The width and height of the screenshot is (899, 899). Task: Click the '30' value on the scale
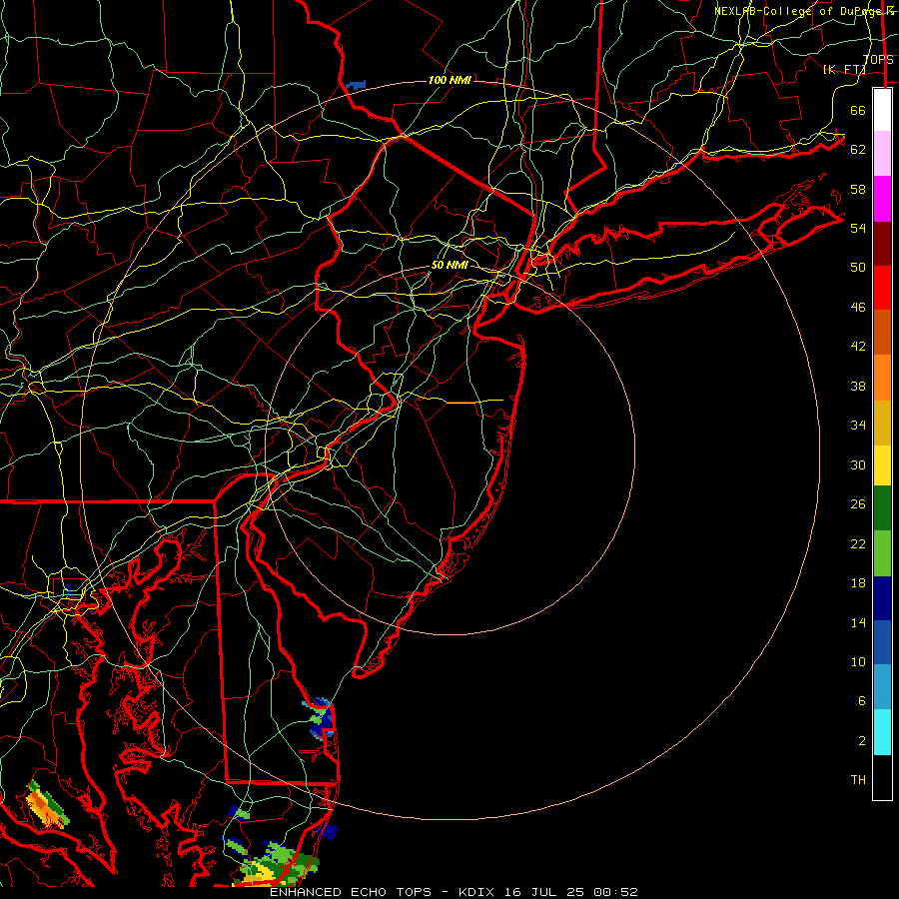coord(858,464)
